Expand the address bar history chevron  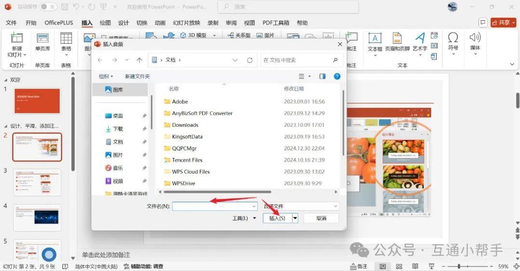235,60
